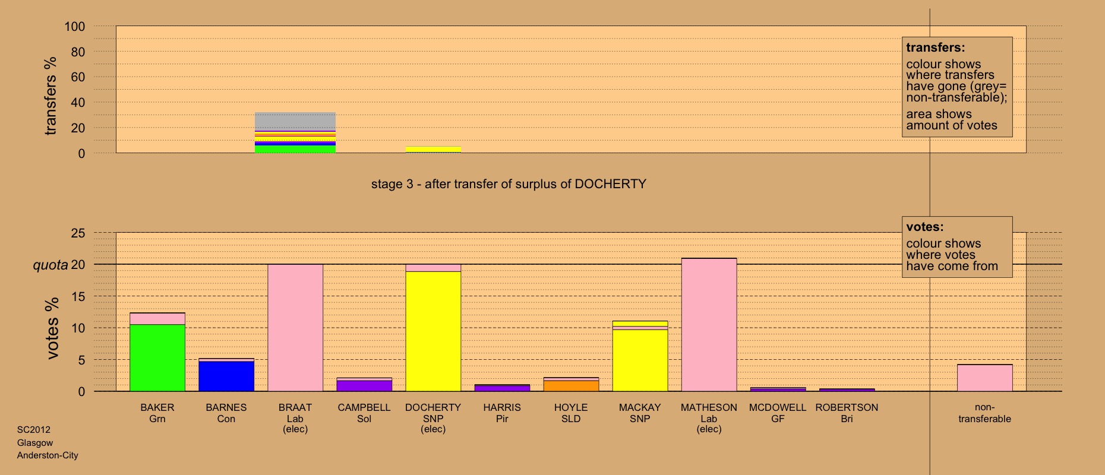Select BRAAT's pink vote bar

[295, 328]
